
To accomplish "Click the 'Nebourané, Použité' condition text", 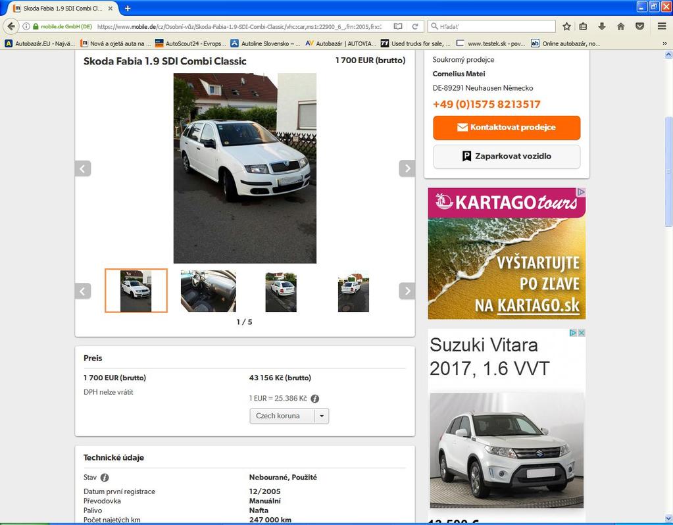I will pos(283,478).
